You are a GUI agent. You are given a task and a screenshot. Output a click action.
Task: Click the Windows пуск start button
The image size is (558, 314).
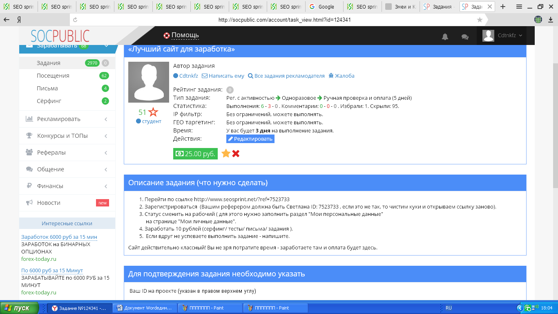(x=19, y=308)
